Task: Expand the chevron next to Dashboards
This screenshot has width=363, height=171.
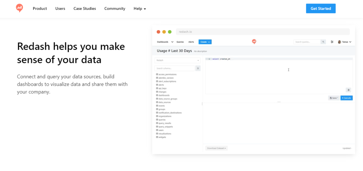Action: 172,42
